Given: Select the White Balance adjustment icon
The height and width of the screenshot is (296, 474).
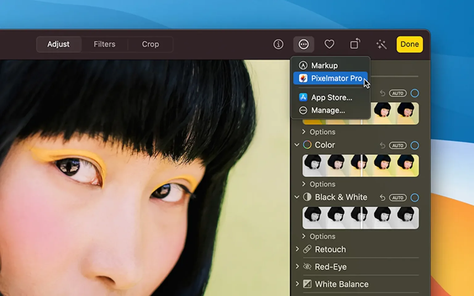Looking at the screenshot, I should (x=307, y=284).
